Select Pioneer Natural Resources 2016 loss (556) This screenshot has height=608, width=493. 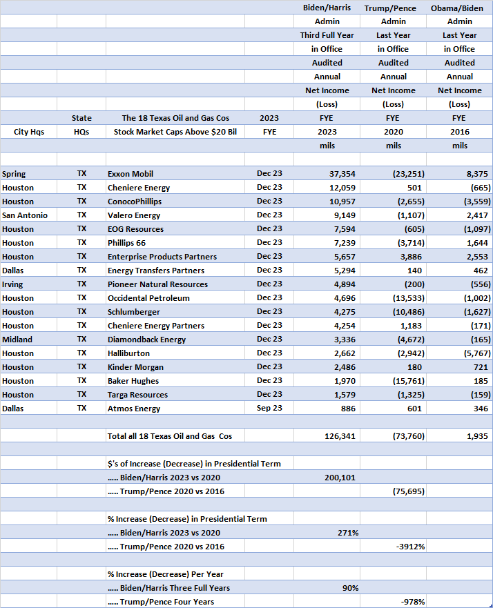pyautogui.click(x=459, y=284)
